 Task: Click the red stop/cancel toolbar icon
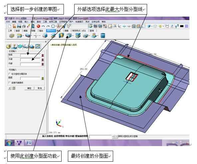[x=38, y=26]
